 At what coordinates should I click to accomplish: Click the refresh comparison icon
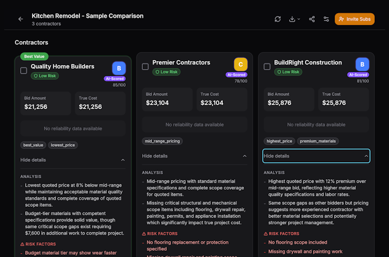click(x=278, y=19)
